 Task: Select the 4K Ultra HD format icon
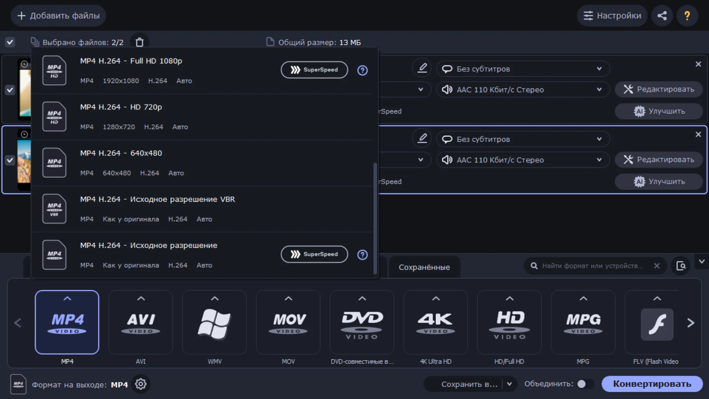[x=435, y=322]
